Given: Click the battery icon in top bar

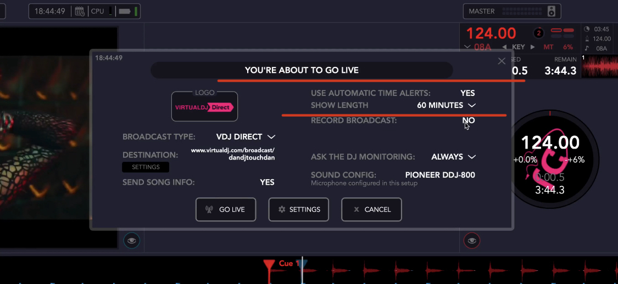Looking at the screenshot, I should tap(125, 11).
